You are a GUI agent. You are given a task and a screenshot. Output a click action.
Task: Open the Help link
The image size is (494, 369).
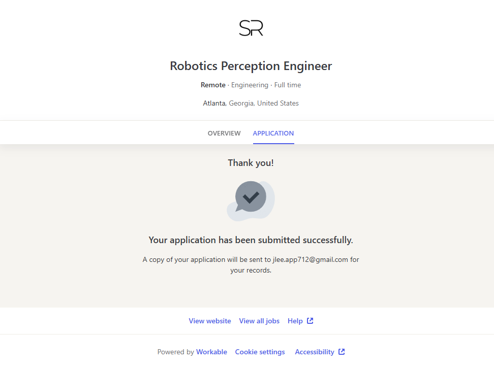[x=295, y=321]
